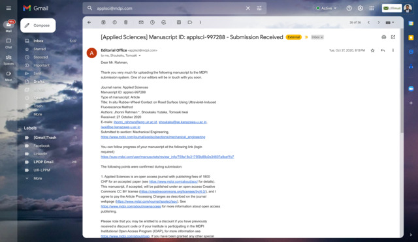Viewport: 418px width, 242px height.
Task: Clear the search box text
Action: click(x=248, y=8)
